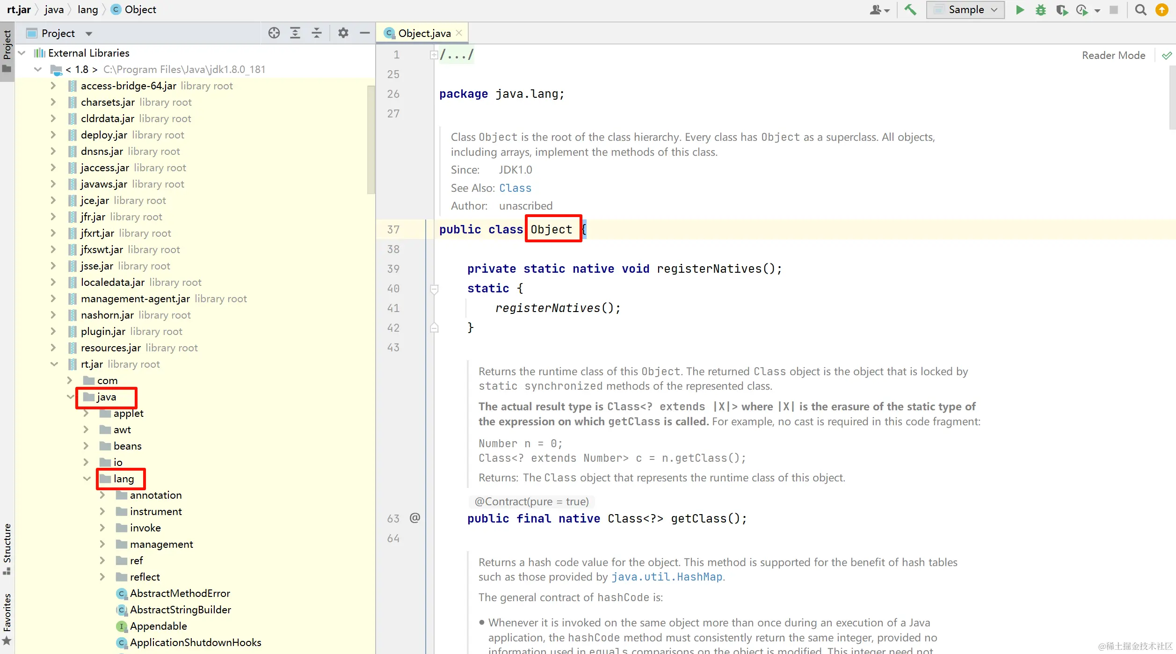The image size is (1176, 654).
Task: Open Search Everywhere magnifier
Action: pyautogui.click(x=1140, y=10)
